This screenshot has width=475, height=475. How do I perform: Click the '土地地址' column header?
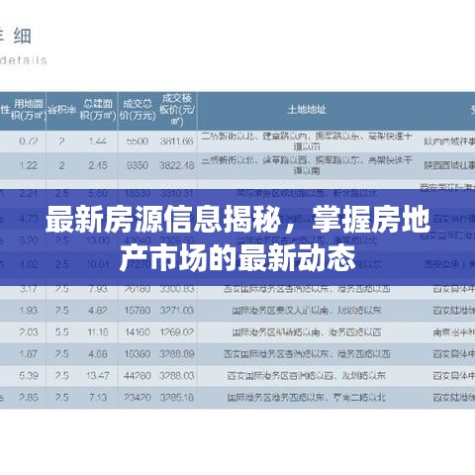(307, 110)
